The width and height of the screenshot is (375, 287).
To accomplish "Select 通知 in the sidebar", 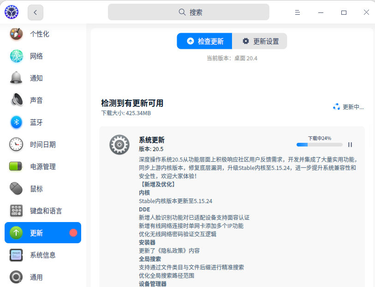I will [43, 78].
